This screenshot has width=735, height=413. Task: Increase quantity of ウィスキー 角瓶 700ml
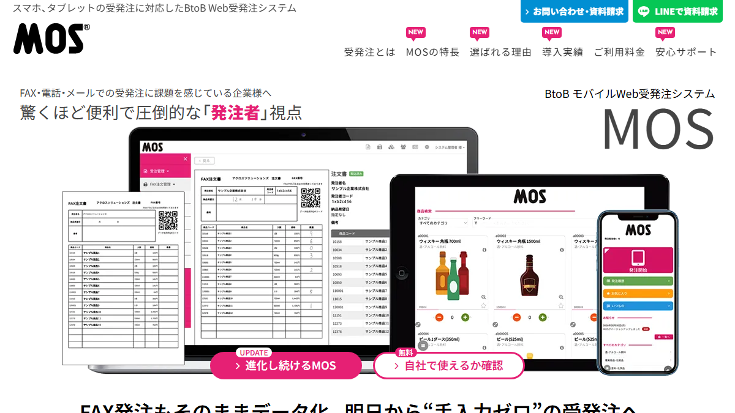pyautogui.click(x=465, y=317)
